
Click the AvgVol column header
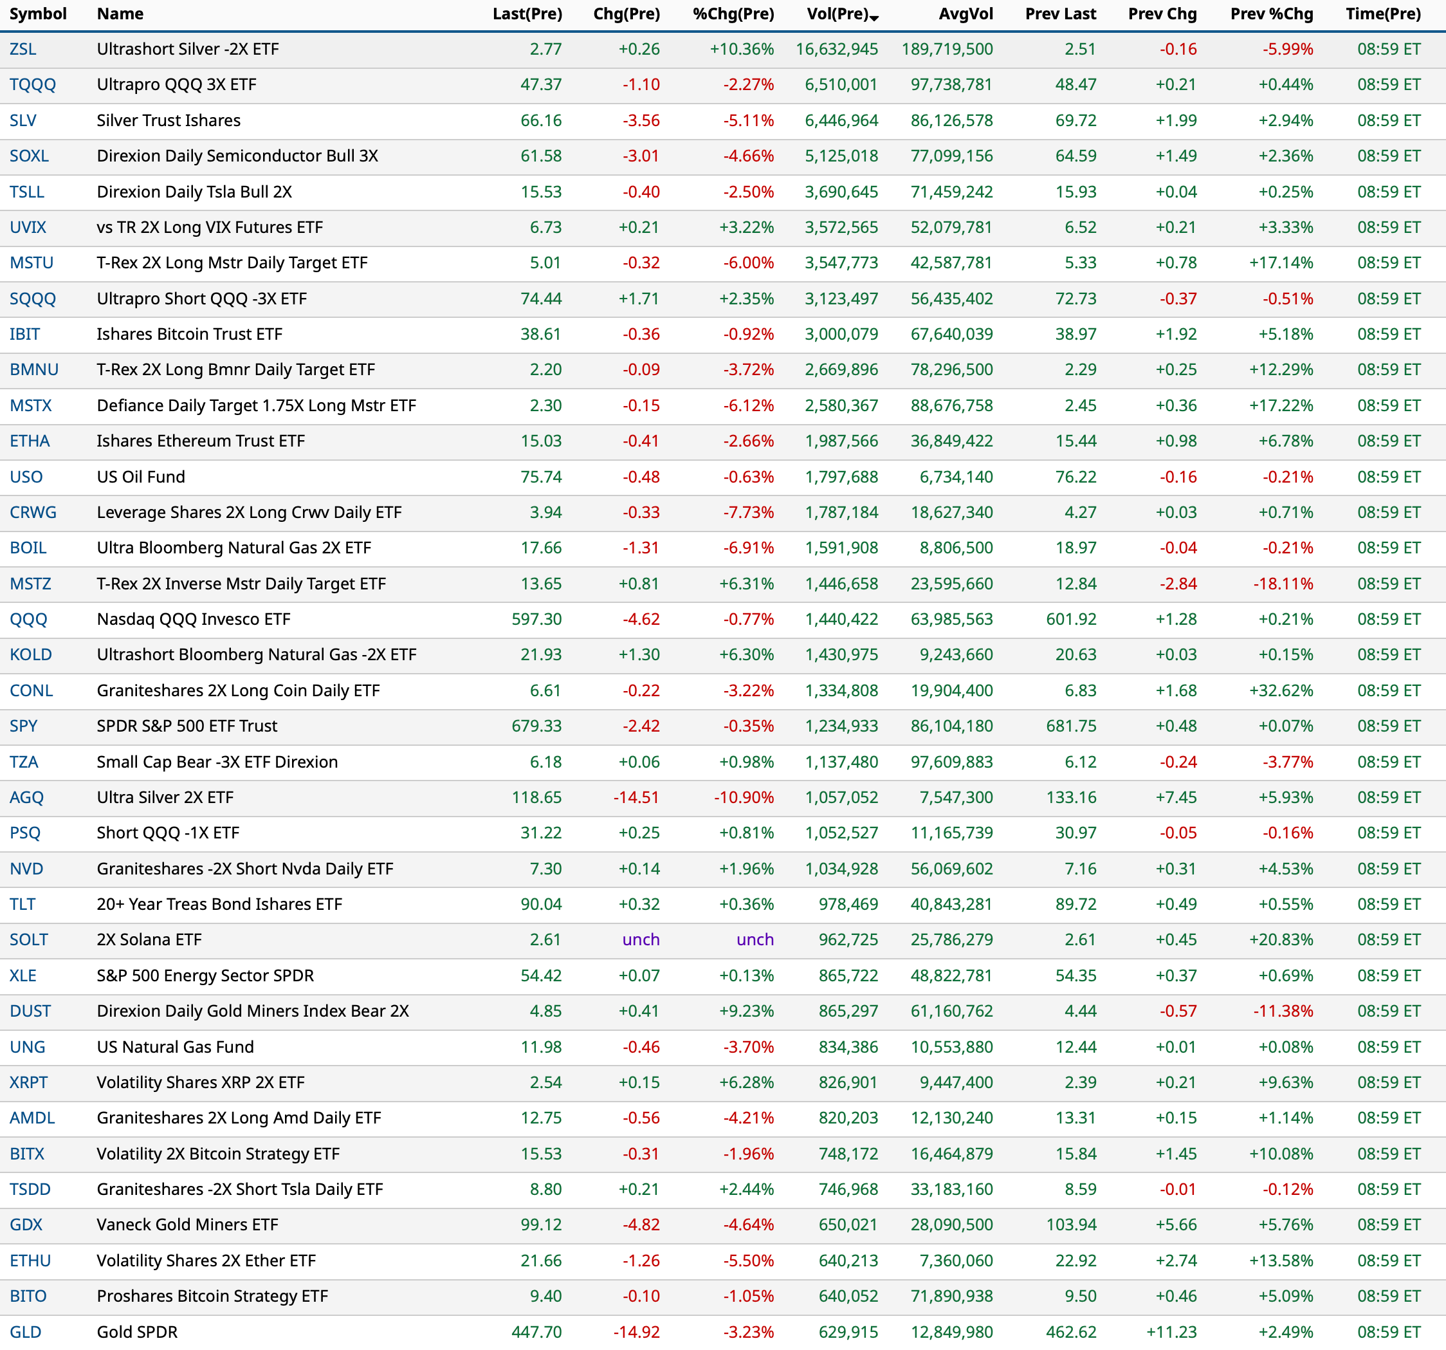[x=966, y=14]
